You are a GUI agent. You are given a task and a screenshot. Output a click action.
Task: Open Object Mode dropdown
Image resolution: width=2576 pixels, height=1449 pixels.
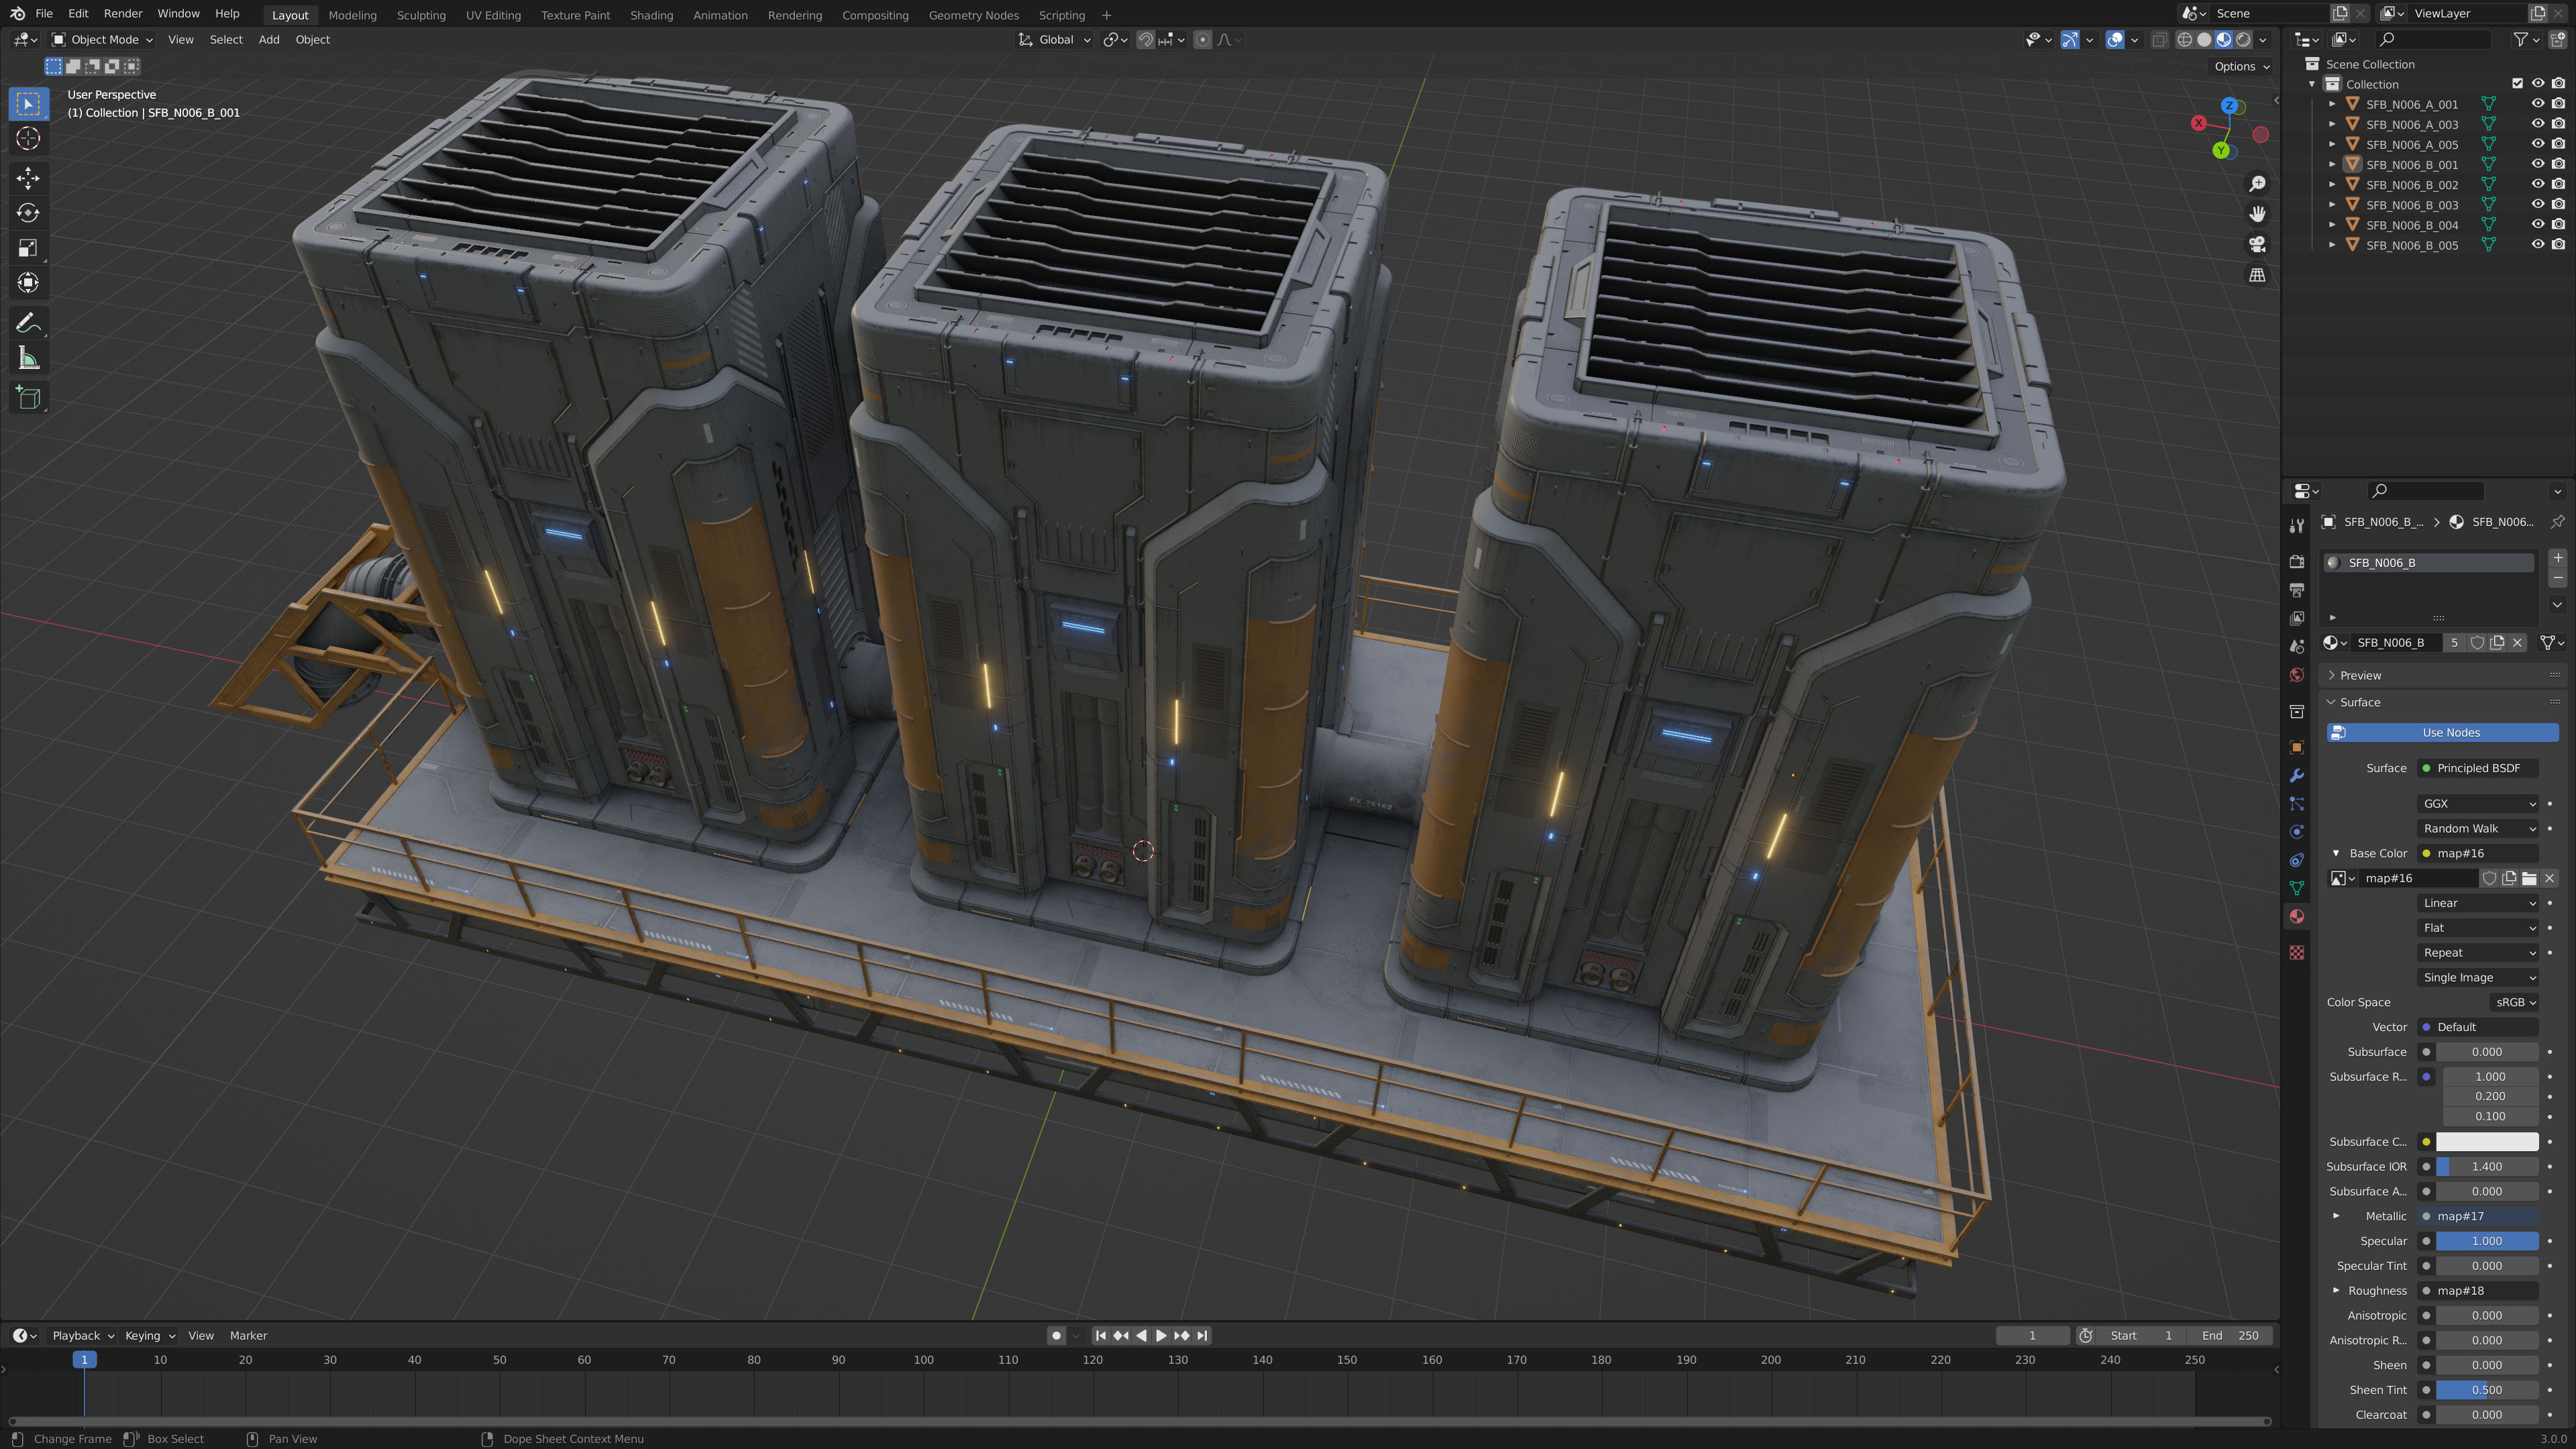click(x=102, y=40)
